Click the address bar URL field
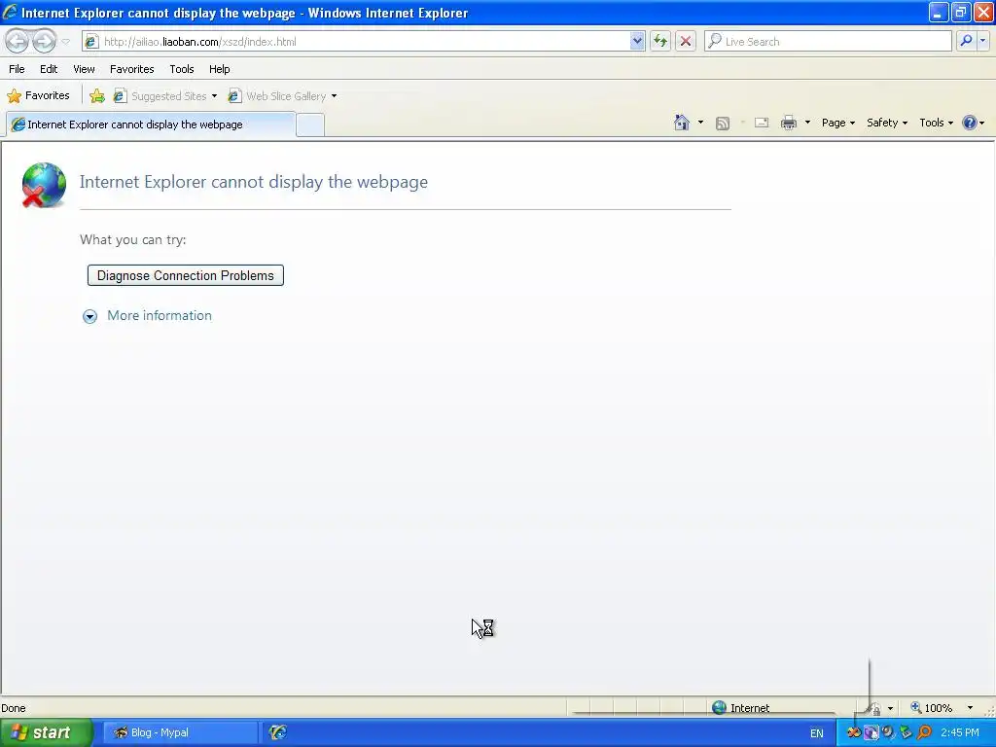The image size is (996, 747). click(366, 42)
